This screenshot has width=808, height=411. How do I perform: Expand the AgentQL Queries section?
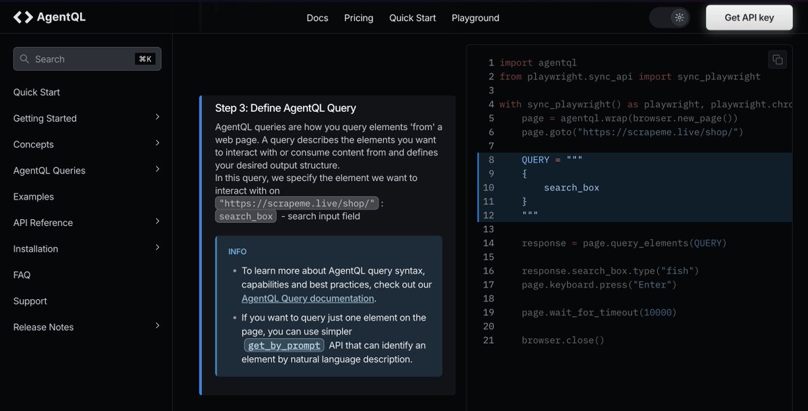tap(158, 170)
